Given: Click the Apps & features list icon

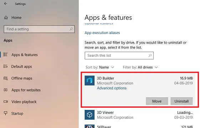Looking at the screenshot, I should [x=6, y=55].
